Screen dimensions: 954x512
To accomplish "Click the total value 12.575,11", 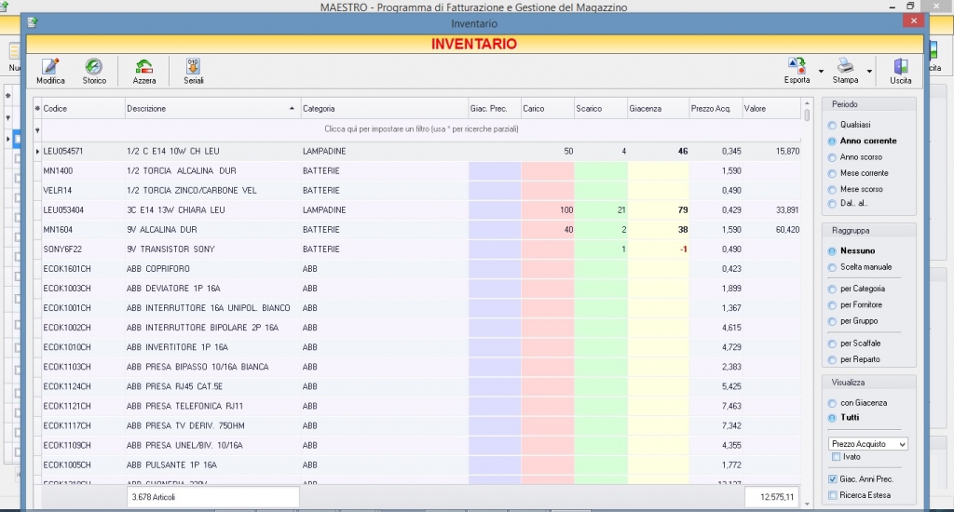I will [771, 497].
